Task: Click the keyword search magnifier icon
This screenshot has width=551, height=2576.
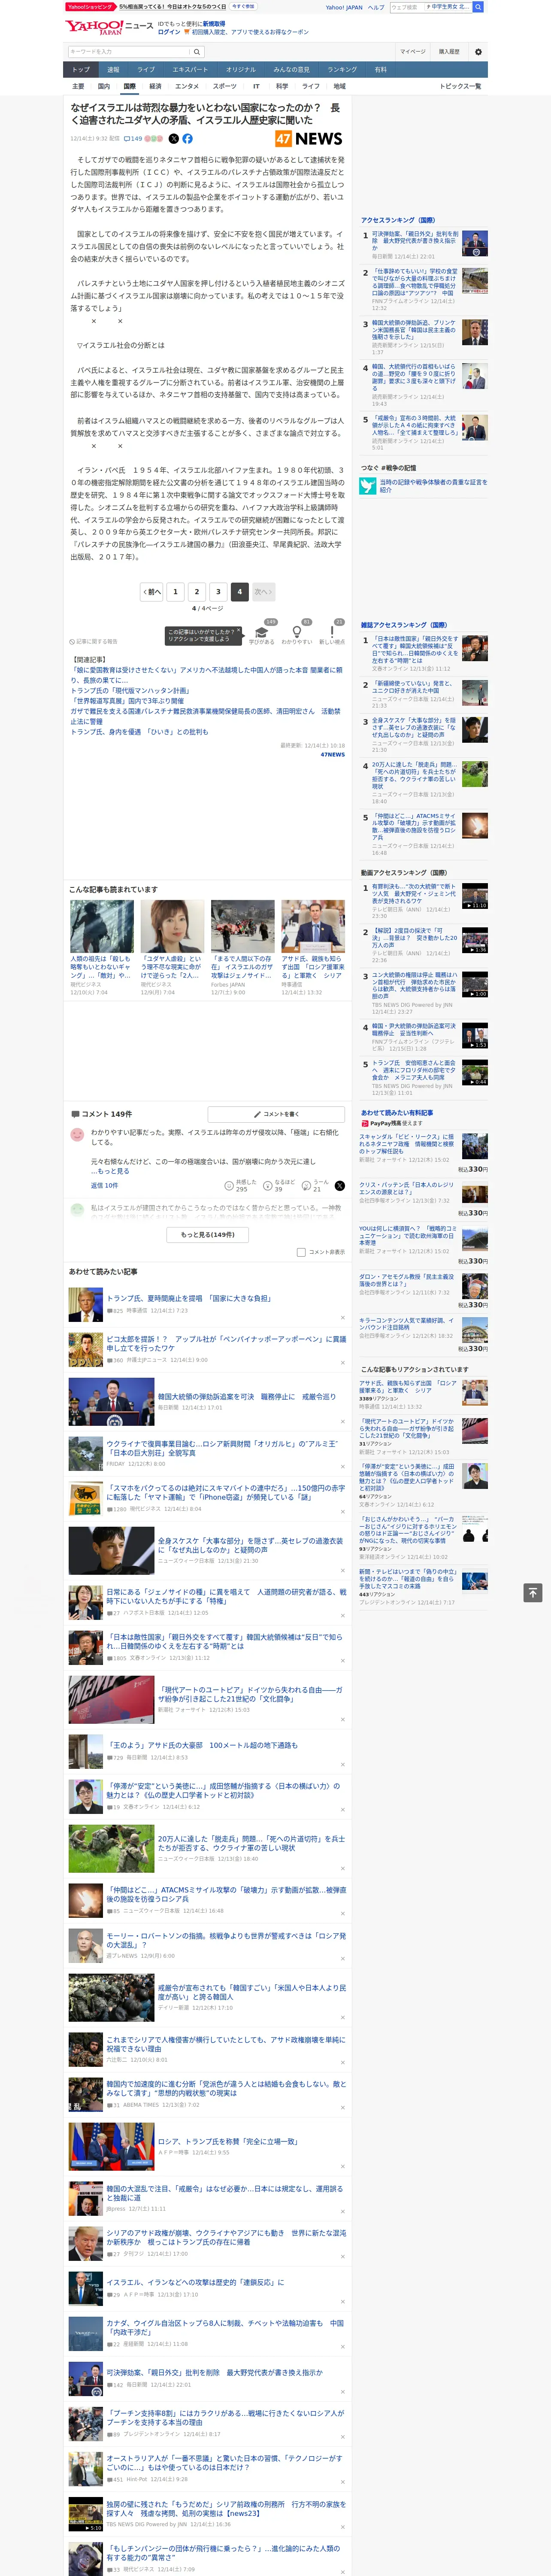Action: pos(197,51)
